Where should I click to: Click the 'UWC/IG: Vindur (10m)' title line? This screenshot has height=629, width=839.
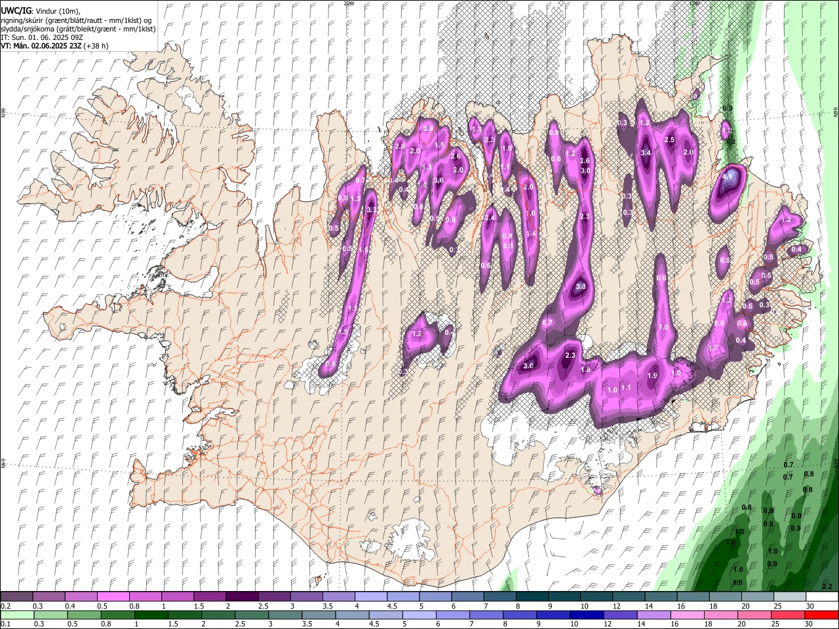[41, 10]
